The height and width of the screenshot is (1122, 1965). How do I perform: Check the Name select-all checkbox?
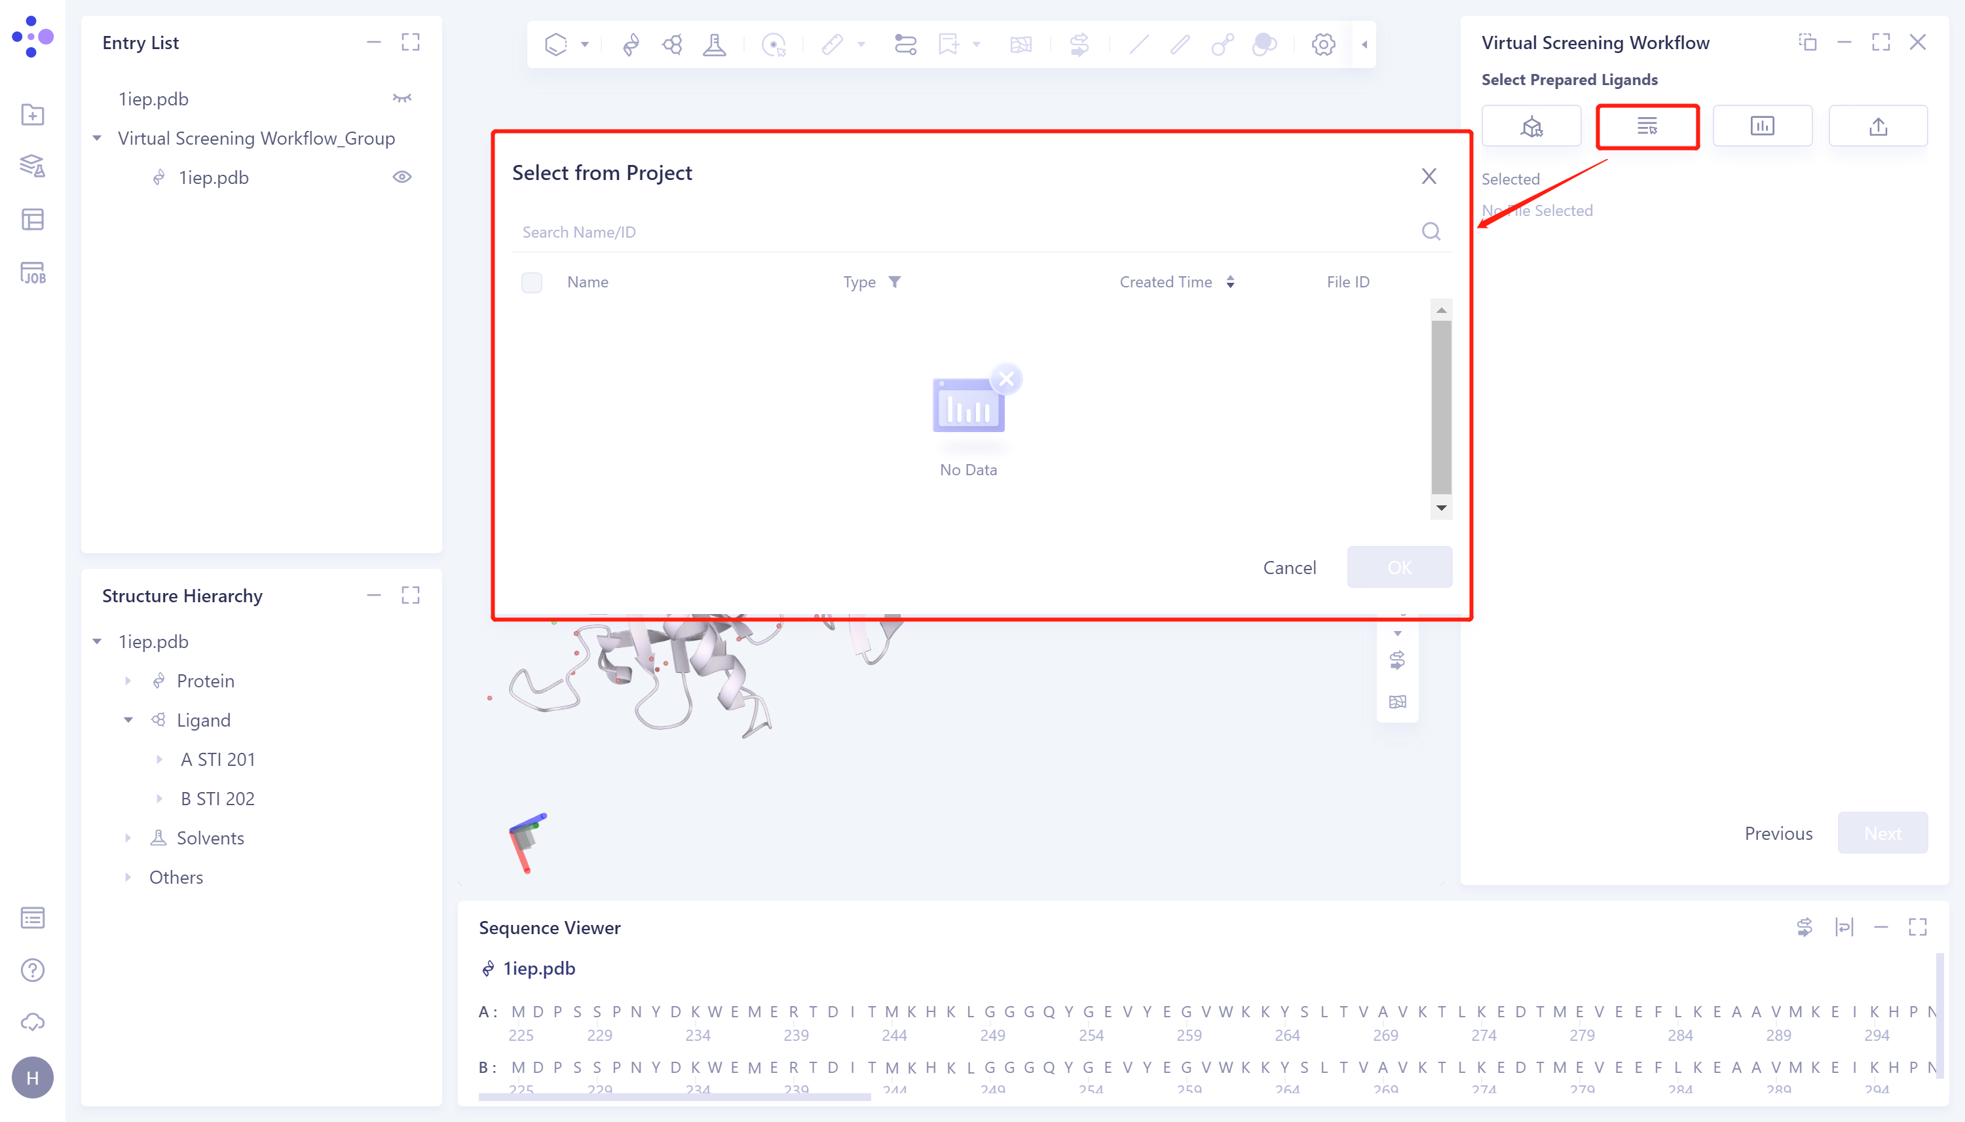pos(531,282)
